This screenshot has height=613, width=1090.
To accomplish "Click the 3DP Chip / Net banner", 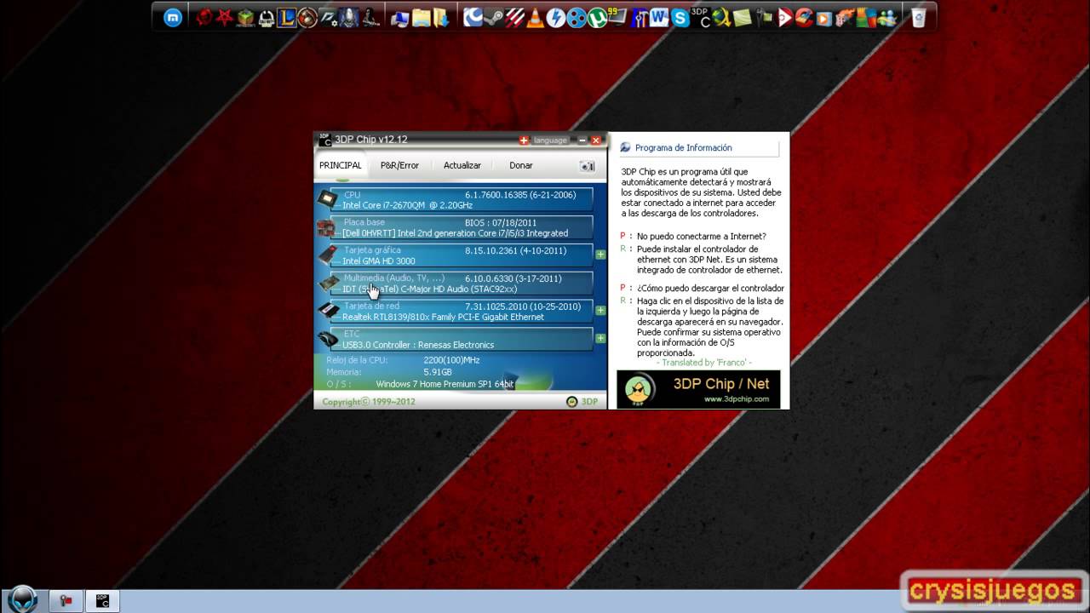I will [x=698, y=389].
